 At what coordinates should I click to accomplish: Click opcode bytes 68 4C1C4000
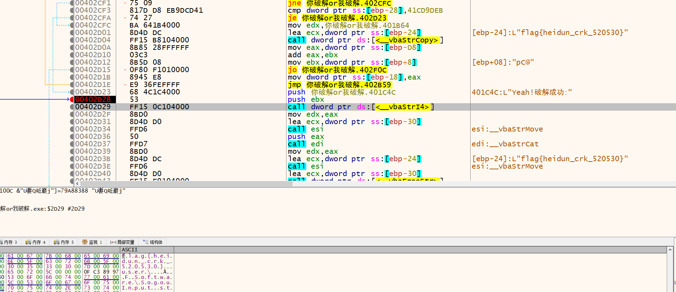[x=155, y=92]
